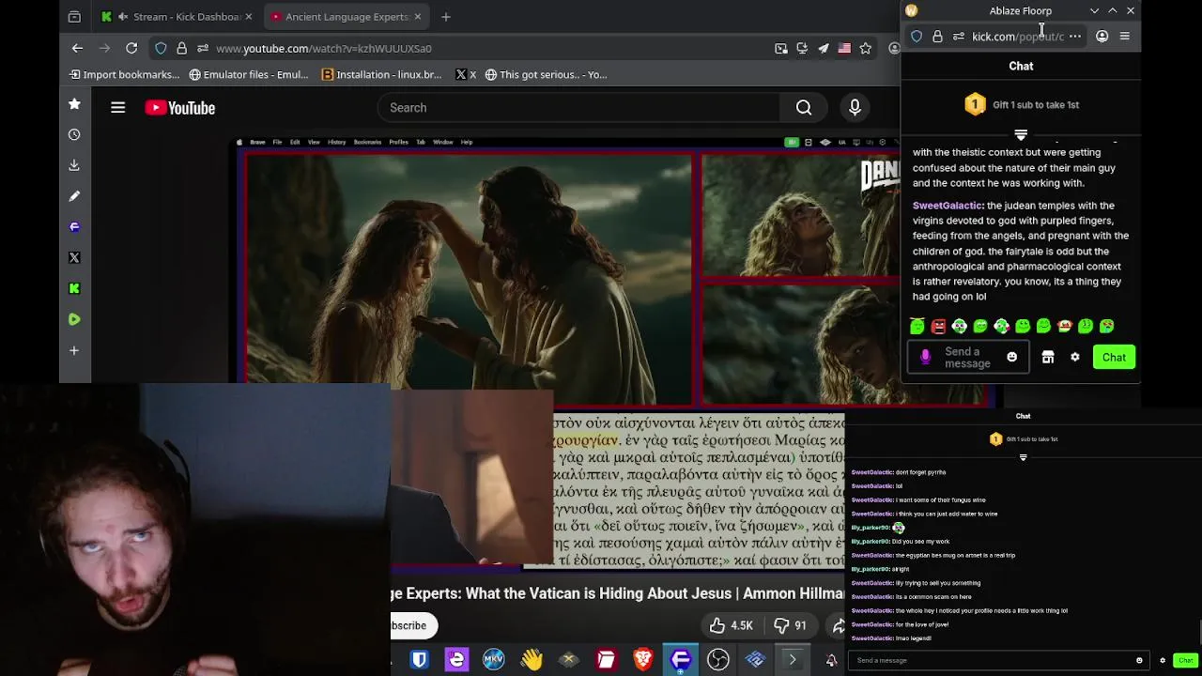Select the red angry face emote
The height and width of the screenshot is (676, 1202).
[x=938, y=326]
